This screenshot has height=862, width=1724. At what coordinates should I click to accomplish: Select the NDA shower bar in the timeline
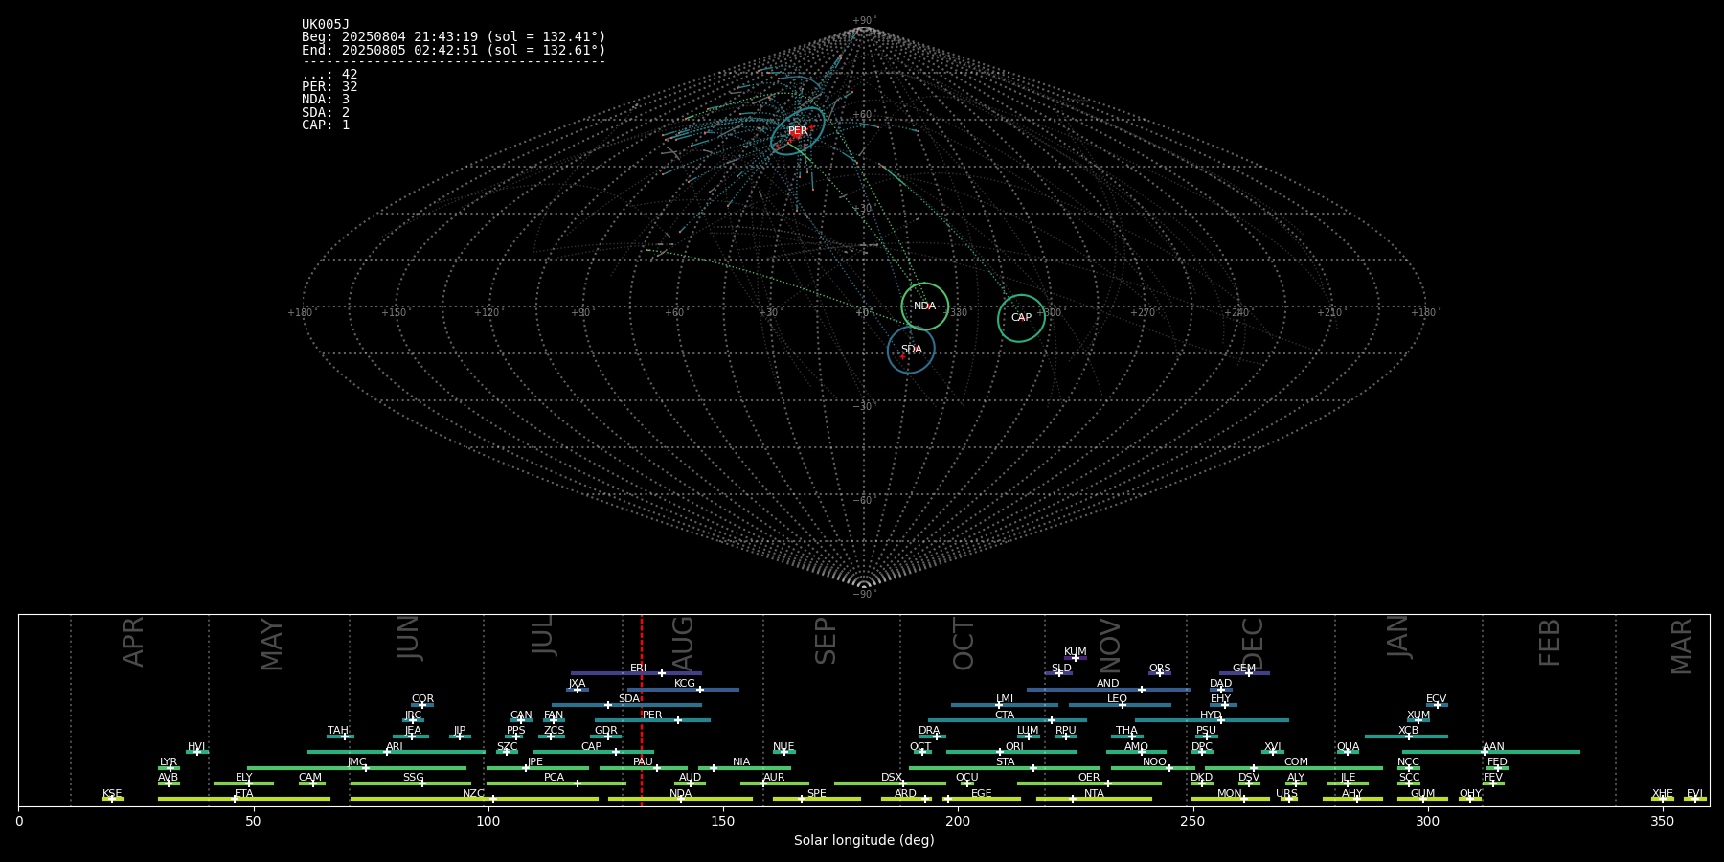[x=680, y=799]
